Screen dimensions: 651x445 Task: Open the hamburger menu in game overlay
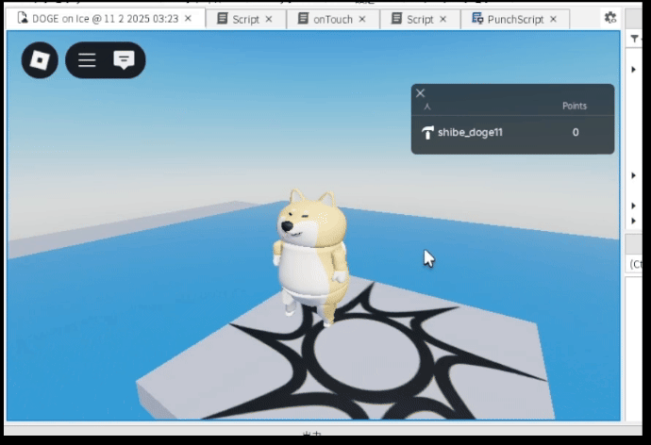tap(87, 60)
